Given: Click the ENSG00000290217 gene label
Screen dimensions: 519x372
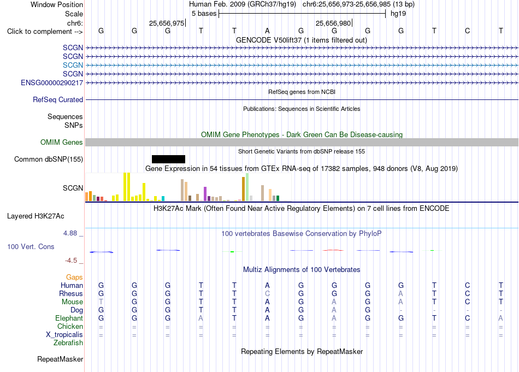Looking at the screenshot, I should click(52, 82).
